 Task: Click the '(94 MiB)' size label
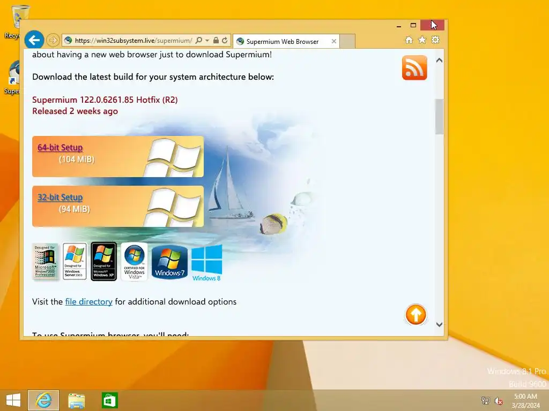coord(74,209)
